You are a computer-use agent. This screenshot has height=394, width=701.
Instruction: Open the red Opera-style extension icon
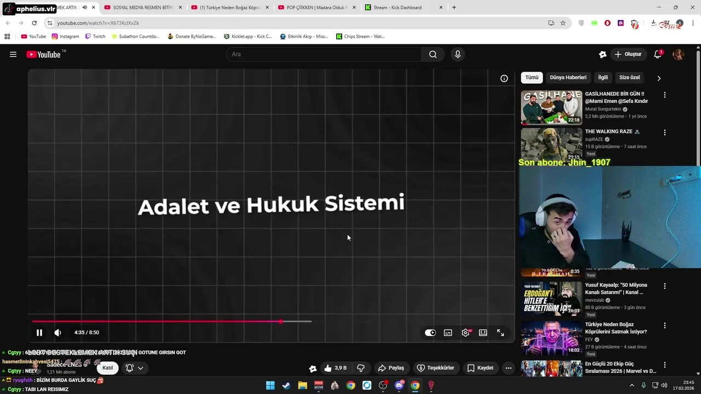point(607,23)
